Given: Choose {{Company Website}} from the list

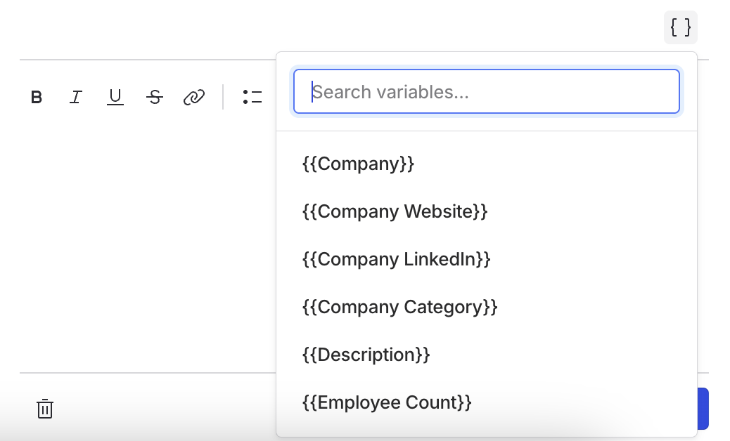Looking at the screenshot, I should 395,211.
